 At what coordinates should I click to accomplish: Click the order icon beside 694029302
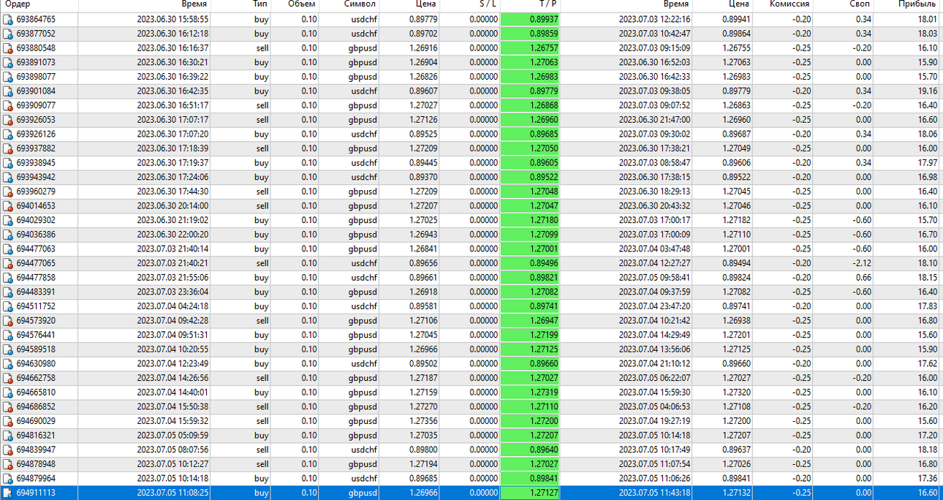point(8,220)
